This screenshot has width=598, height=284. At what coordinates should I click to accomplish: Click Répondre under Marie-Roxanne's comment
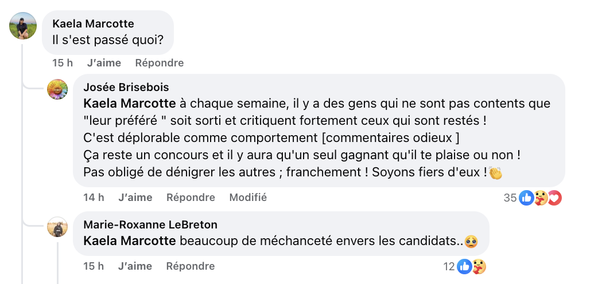(x=191, y=266)
